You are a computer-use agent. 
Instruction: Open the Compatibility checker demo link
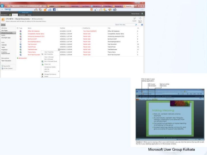[x=36, y=34]
